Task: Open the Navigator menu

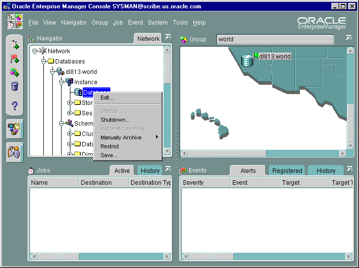Action: point(74,23)
